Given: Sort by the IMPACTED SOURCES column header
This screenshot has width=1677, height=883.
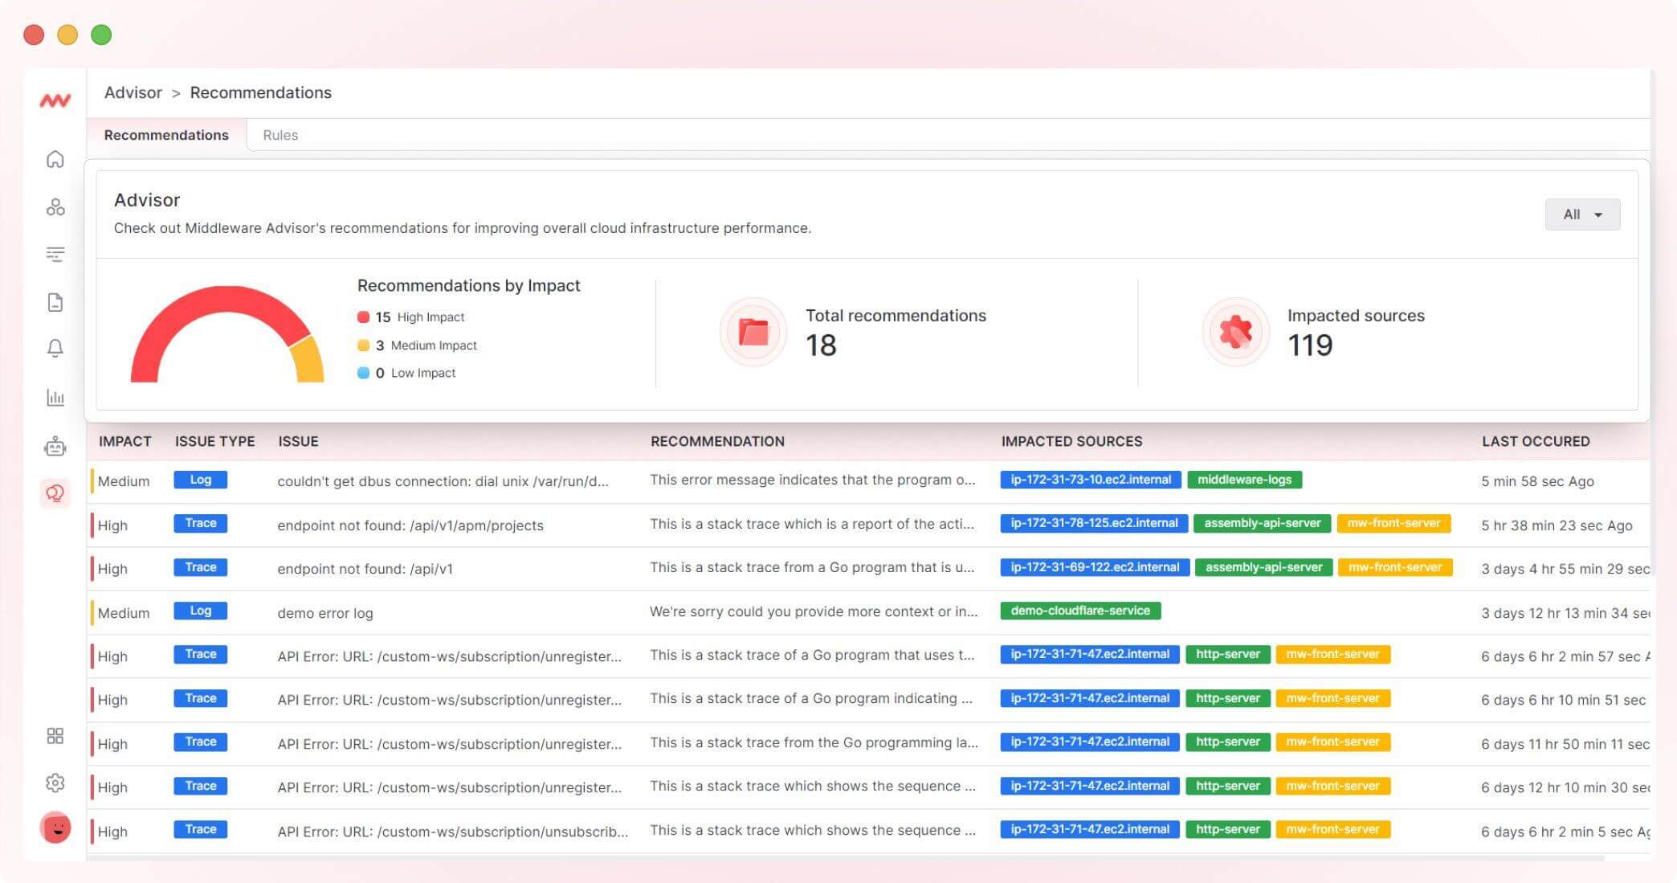Looking at the screenshot, I should pos(1071,441).
